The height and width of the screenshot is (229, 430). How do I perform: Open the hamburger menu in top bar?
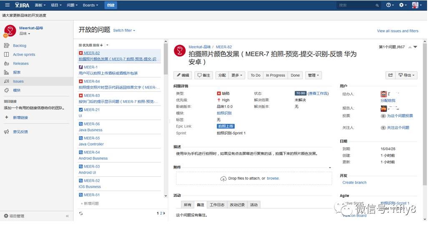tap(8, 5)
